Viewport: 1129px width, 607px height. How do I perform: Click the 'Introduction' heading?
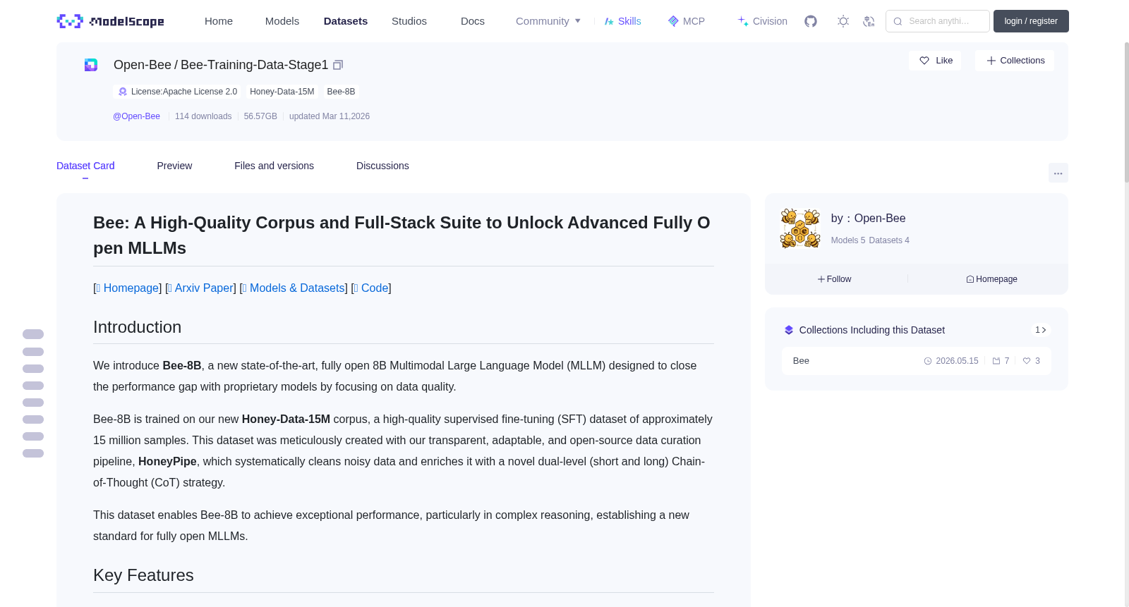138,327
